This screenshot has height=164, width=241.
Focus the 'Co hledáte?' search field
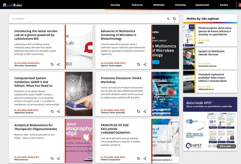pyautogui.click(x=88, y=19)
